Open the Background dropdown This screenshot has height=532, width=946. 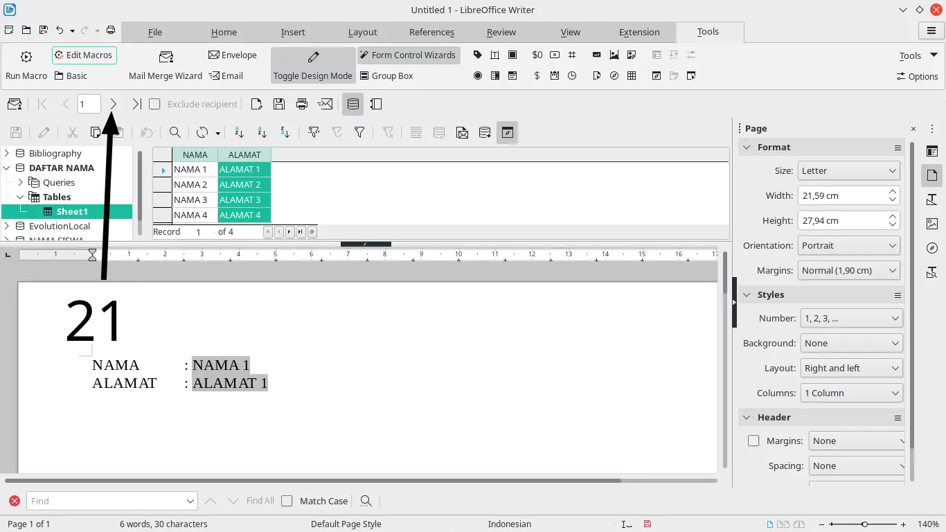(851, 343)
